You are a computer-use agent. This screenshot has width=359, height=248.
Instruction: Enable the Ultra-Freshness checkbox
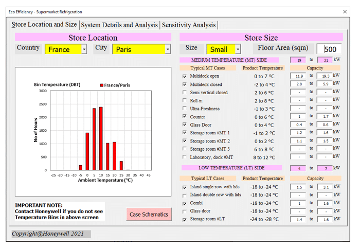(185, 109)
